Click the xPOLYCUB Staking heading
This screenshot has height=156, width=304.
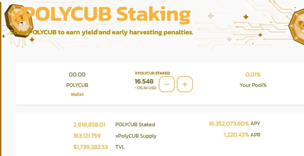coord(101,14)
